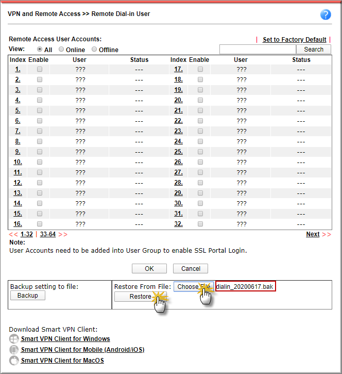This screenshot has width=342, height=374.
Task: Open the blue help question mark icon
Action: pyautogui.click(x=326, y=14)
